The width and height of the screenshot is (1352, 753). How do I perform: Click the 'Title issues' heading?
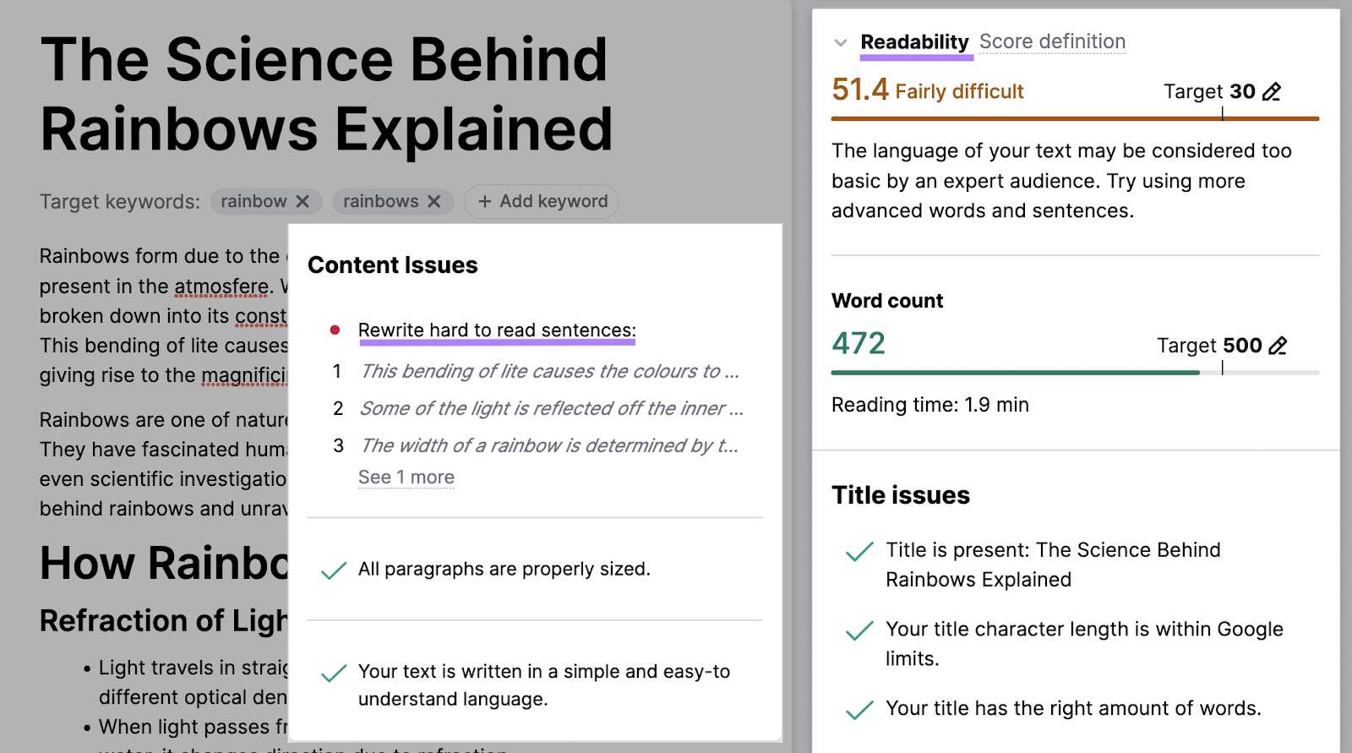click(901, 495)
